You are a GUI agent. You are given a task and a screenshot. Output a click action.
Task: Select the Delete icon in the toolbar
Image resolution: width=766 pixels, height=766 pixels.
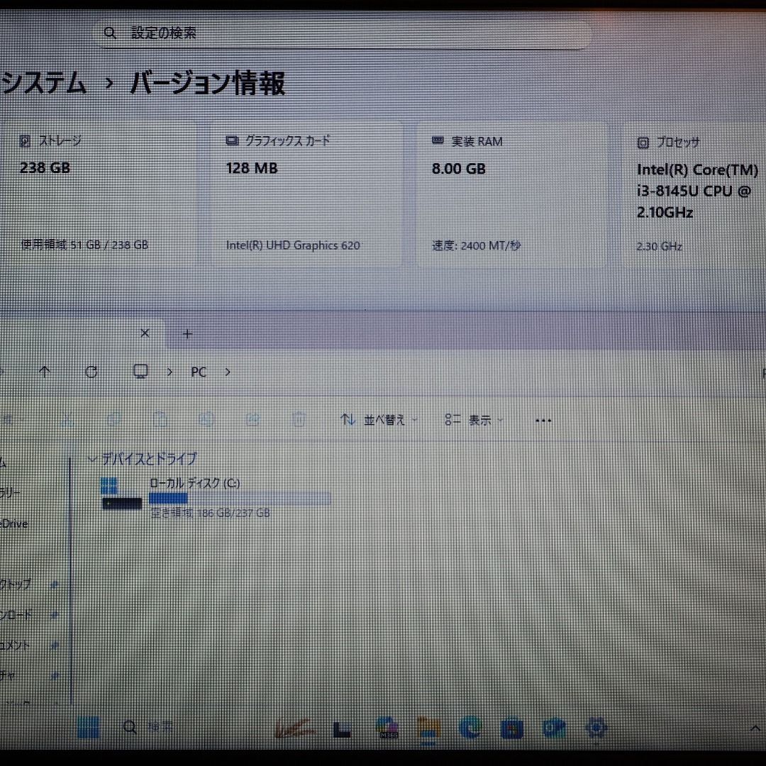[x=299, y=419]
